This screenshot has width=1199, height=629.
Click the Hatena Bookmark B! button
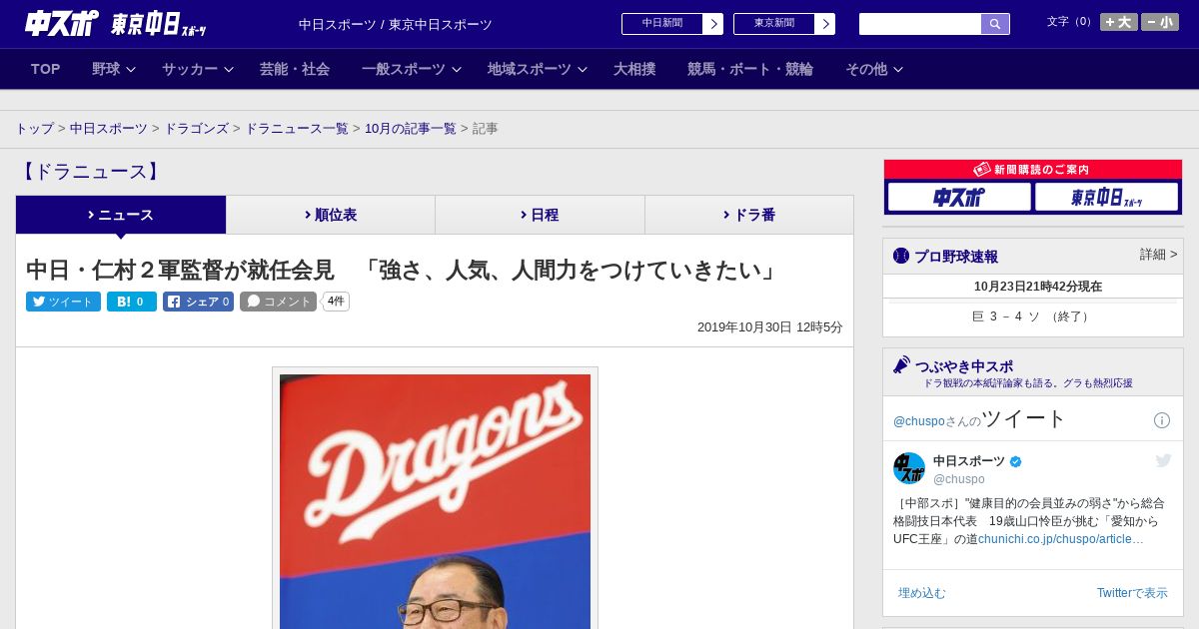[x=132, y=302]
